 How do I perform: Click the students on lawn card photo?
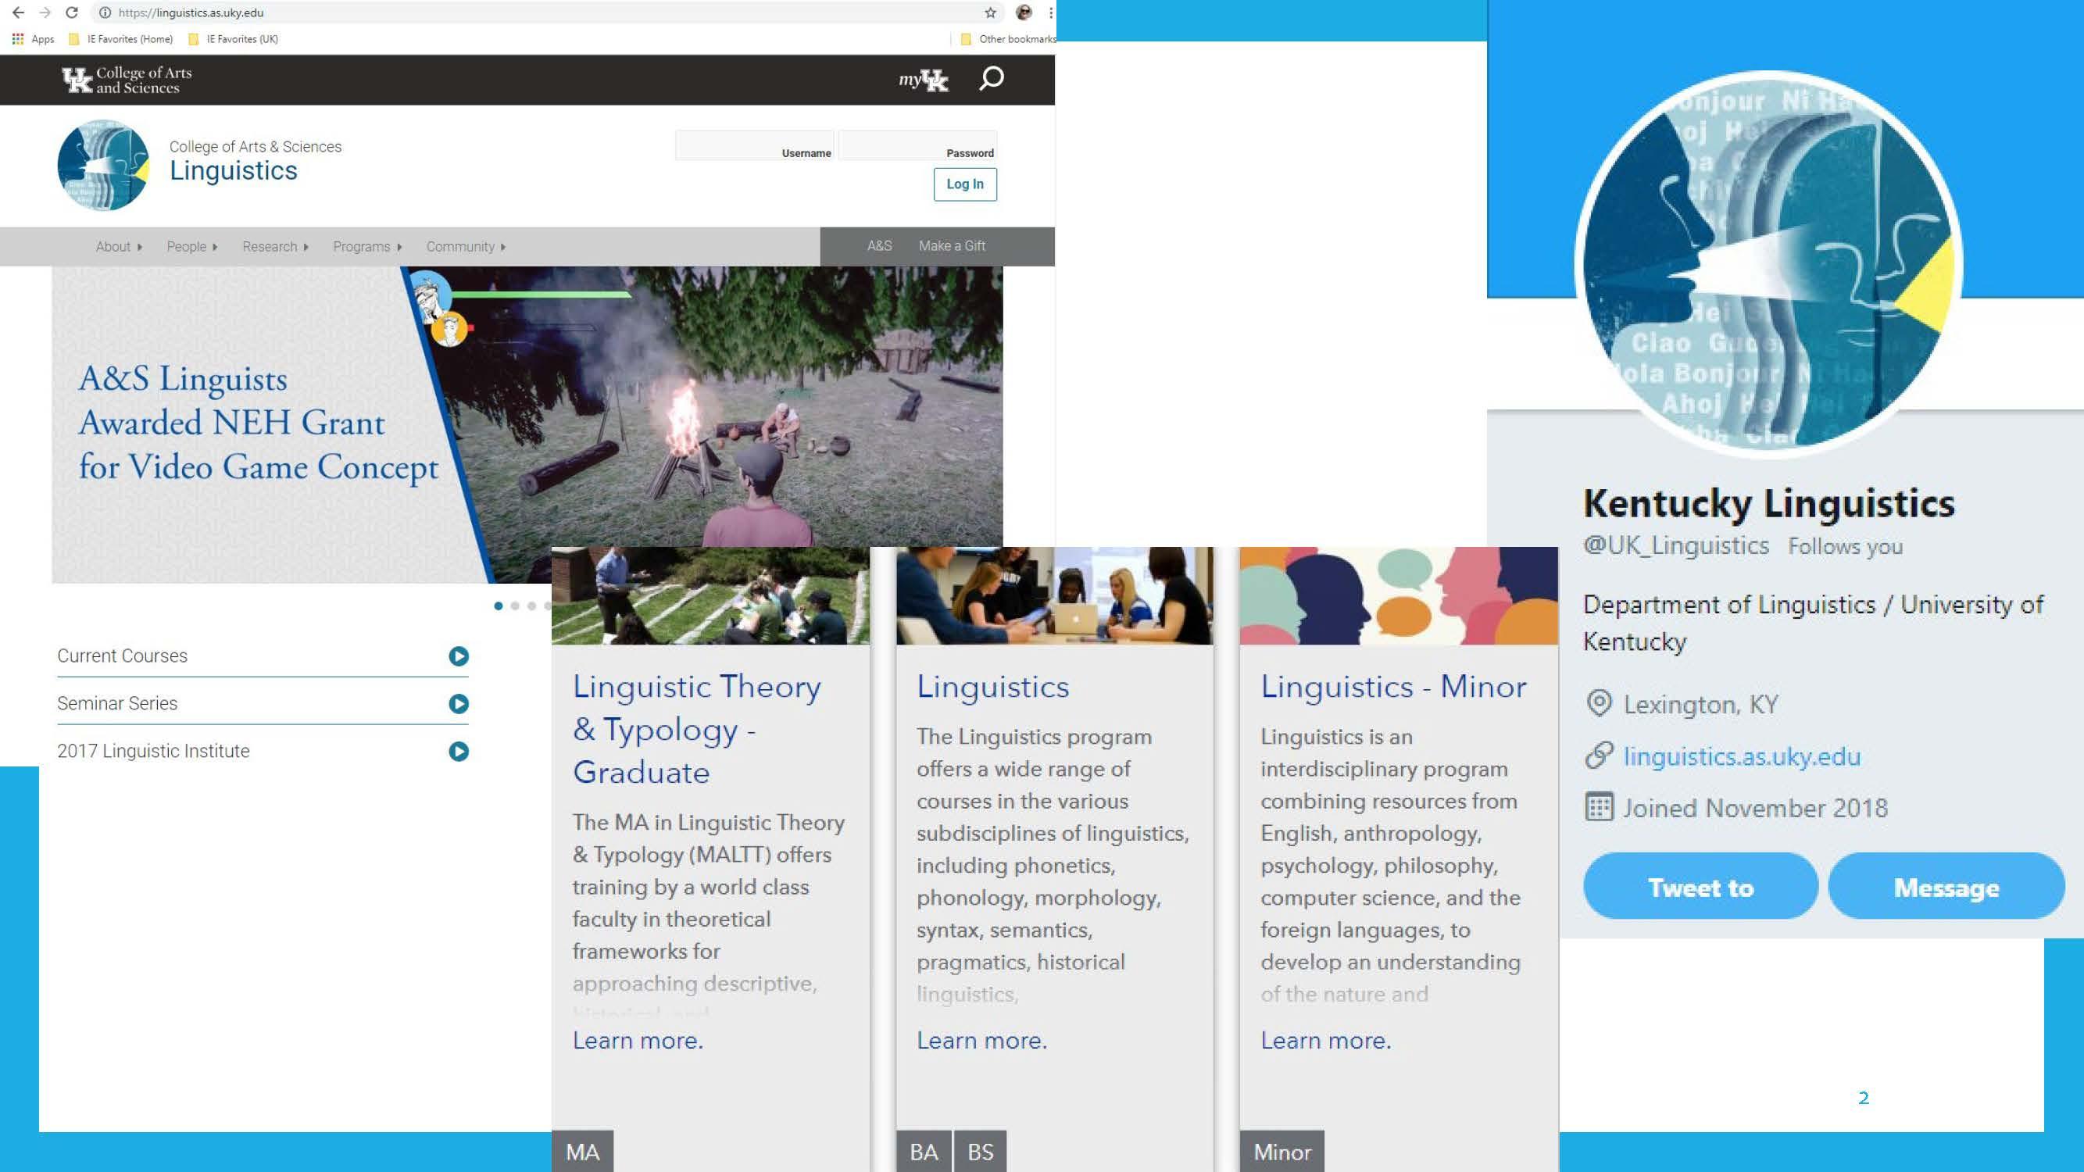(x=710, y=595)
